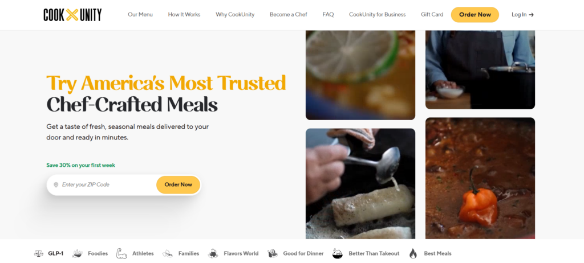Open CookUnity for Business link
584x263 pixels.
378,14
